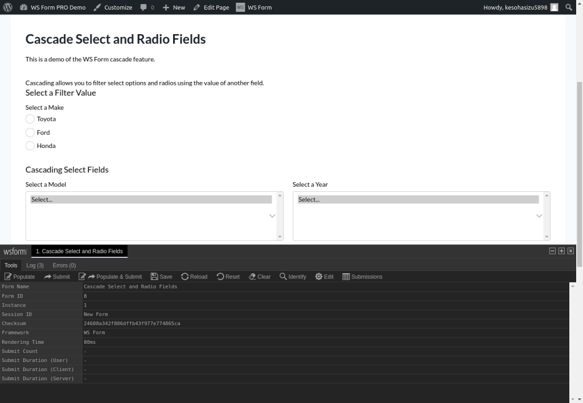Screen dimensions: 583x403
Task: Click Edit Page in admin bar
Action: 211,7
